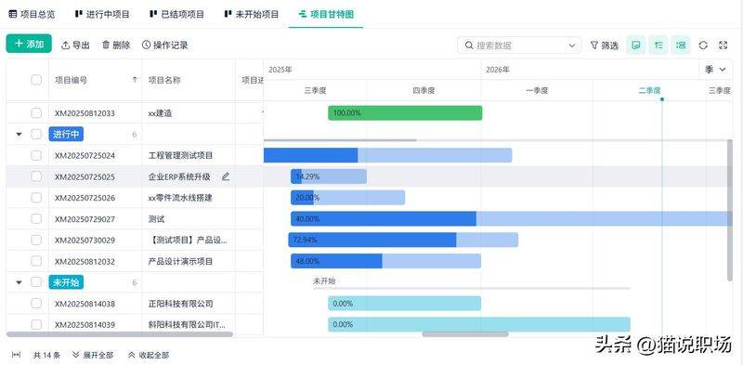Open the 未开始项目 tab
The image size is (743, 365).
252,14
